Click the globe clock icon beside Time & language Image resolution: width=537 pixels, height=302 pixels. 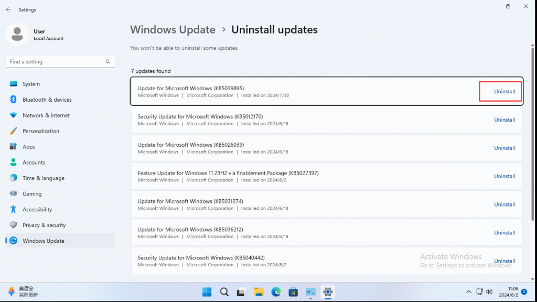coord(13,178)
